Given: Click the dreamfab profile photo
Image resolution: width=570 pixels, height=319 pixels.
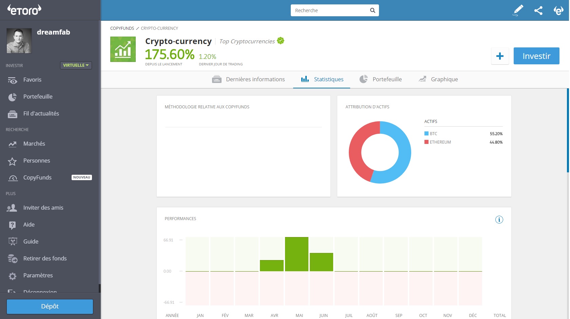Looking at the screenshot, I should point(19,41).
